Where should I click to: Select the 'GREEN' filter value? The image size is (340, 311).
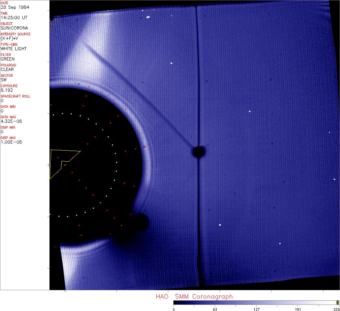pyautogui.click(x=8, y=59)
